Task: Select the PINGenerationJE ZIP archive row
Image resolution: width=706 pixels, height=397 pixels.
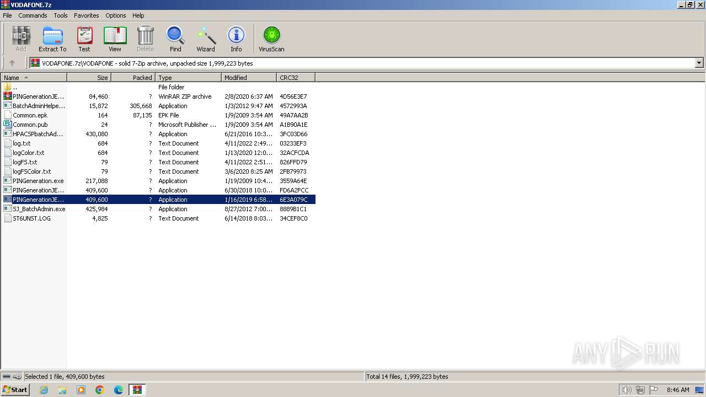Action: tap(158, 96)
